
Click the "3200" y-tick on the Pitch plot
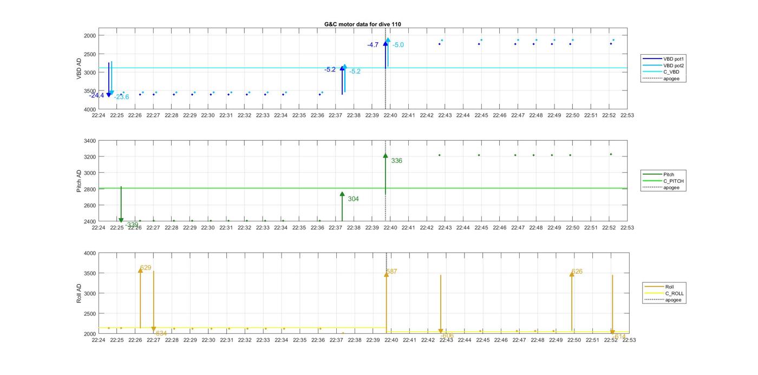pos(89,157)
